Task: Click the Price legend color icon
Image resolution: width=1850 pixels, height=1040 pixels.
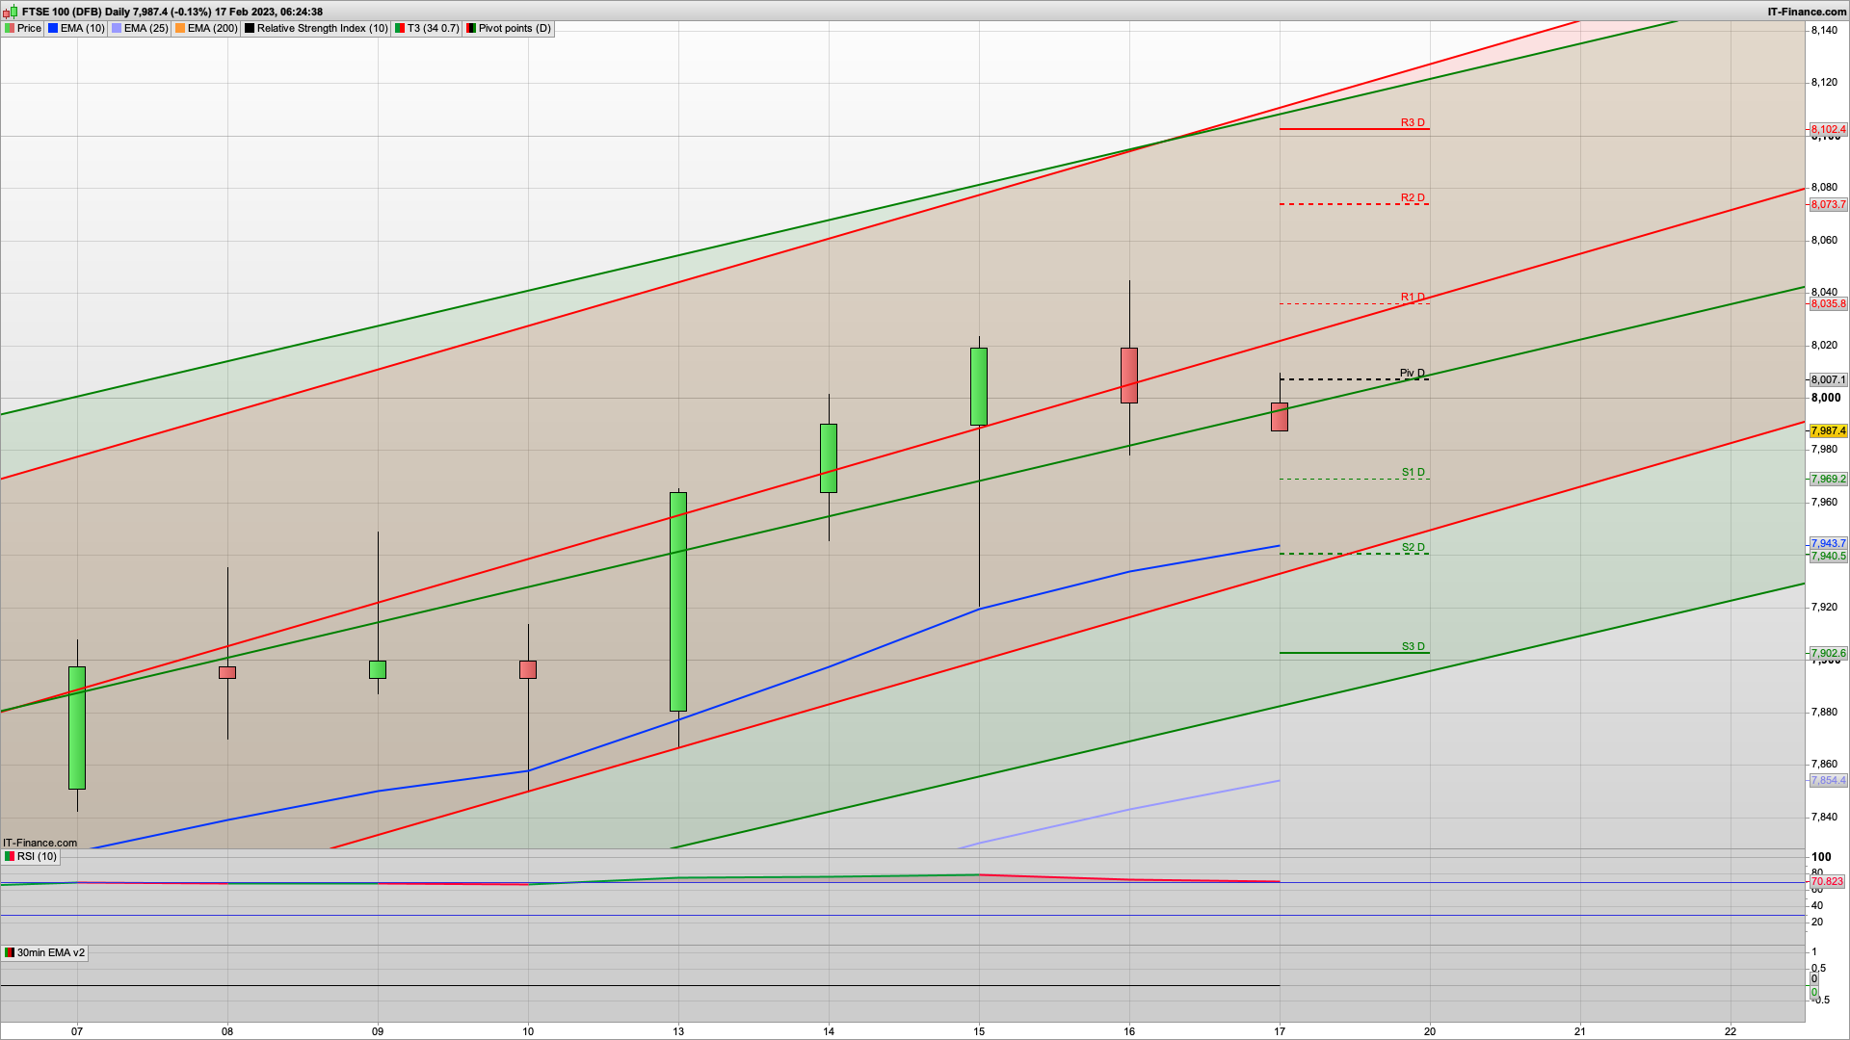Action: click(x=10, y=29)
